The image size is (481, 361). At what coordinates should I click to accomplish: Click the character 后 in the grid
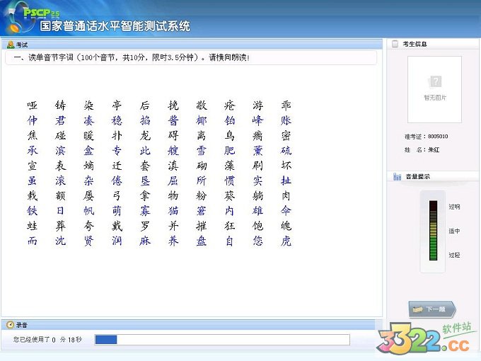point(145,105)
